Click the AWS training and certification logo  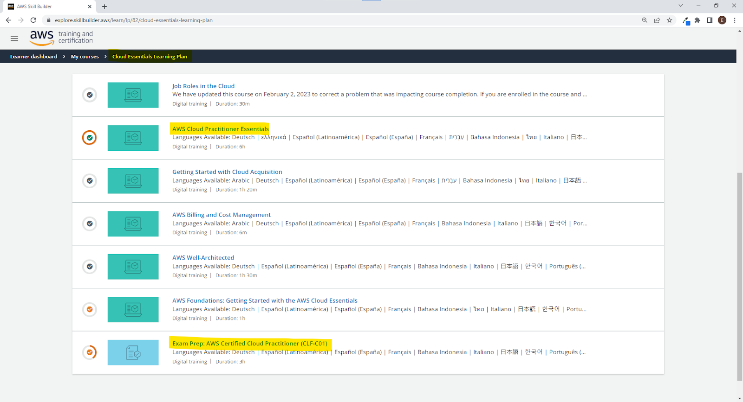(61, 38)
